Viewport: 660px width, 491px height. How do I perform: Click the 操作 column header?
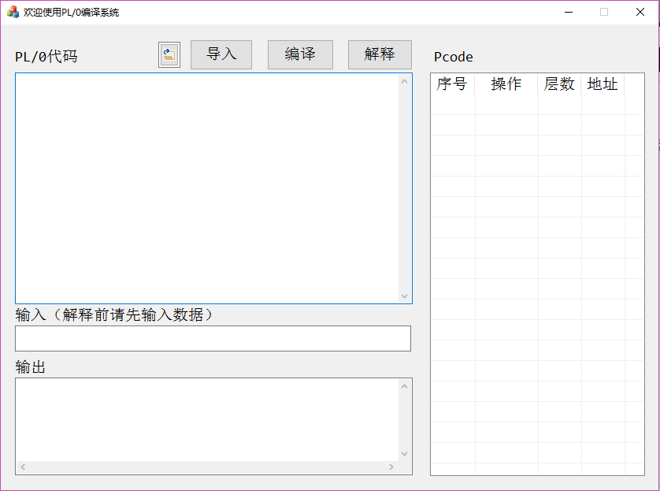coord(506,84)
